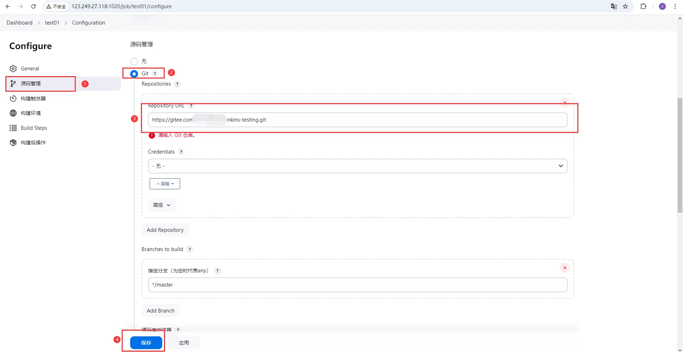683x352 pixels.
Task: Click the browser forward arrow
Action: (x=21, y=6)
